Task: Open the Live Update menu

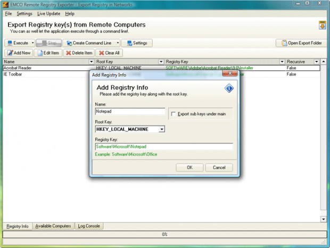Action: click(48, 14)
